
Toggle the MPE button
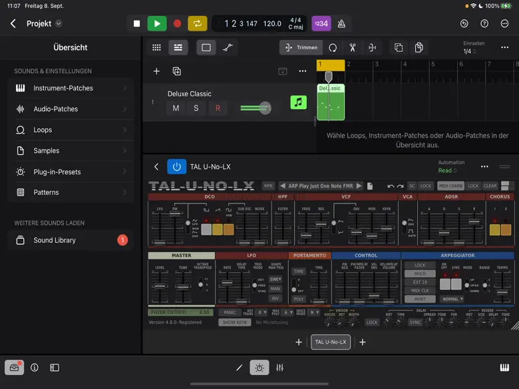click(268, 186)
